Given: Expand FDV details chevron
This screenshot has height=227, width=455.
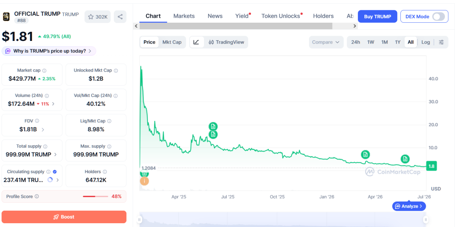Looking at the screenshot, I should (42, 130).
